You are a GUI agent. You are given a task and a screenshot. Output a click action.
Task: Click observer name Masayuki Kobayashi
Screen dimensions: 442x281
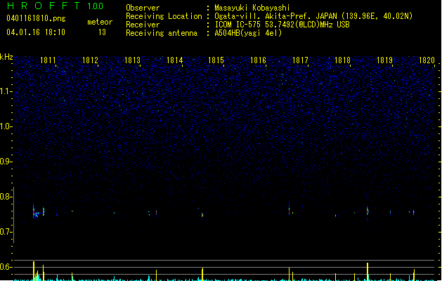click(252, 8)
